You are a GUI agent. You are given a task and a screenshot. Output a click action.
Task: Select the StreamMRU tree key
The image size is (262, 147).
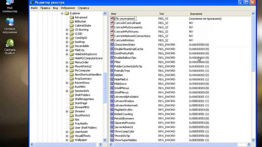(82, 107)
